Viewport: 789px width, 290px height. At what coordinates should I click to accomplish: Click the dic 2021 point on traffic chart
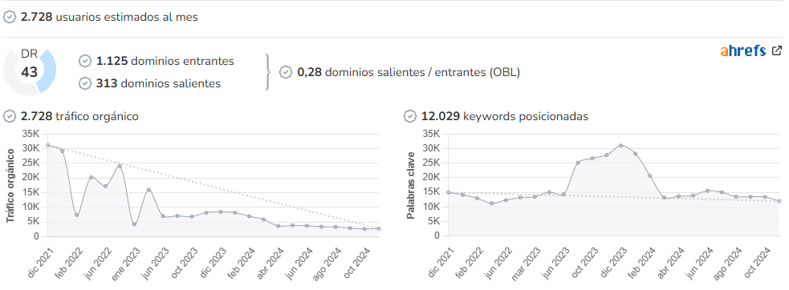(x=48, y=145)
